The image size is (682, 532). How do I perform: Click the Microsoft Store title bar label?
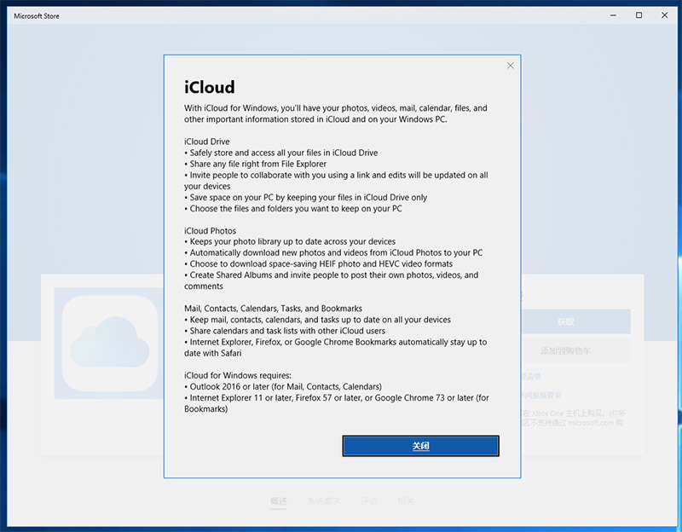point(35,15)
